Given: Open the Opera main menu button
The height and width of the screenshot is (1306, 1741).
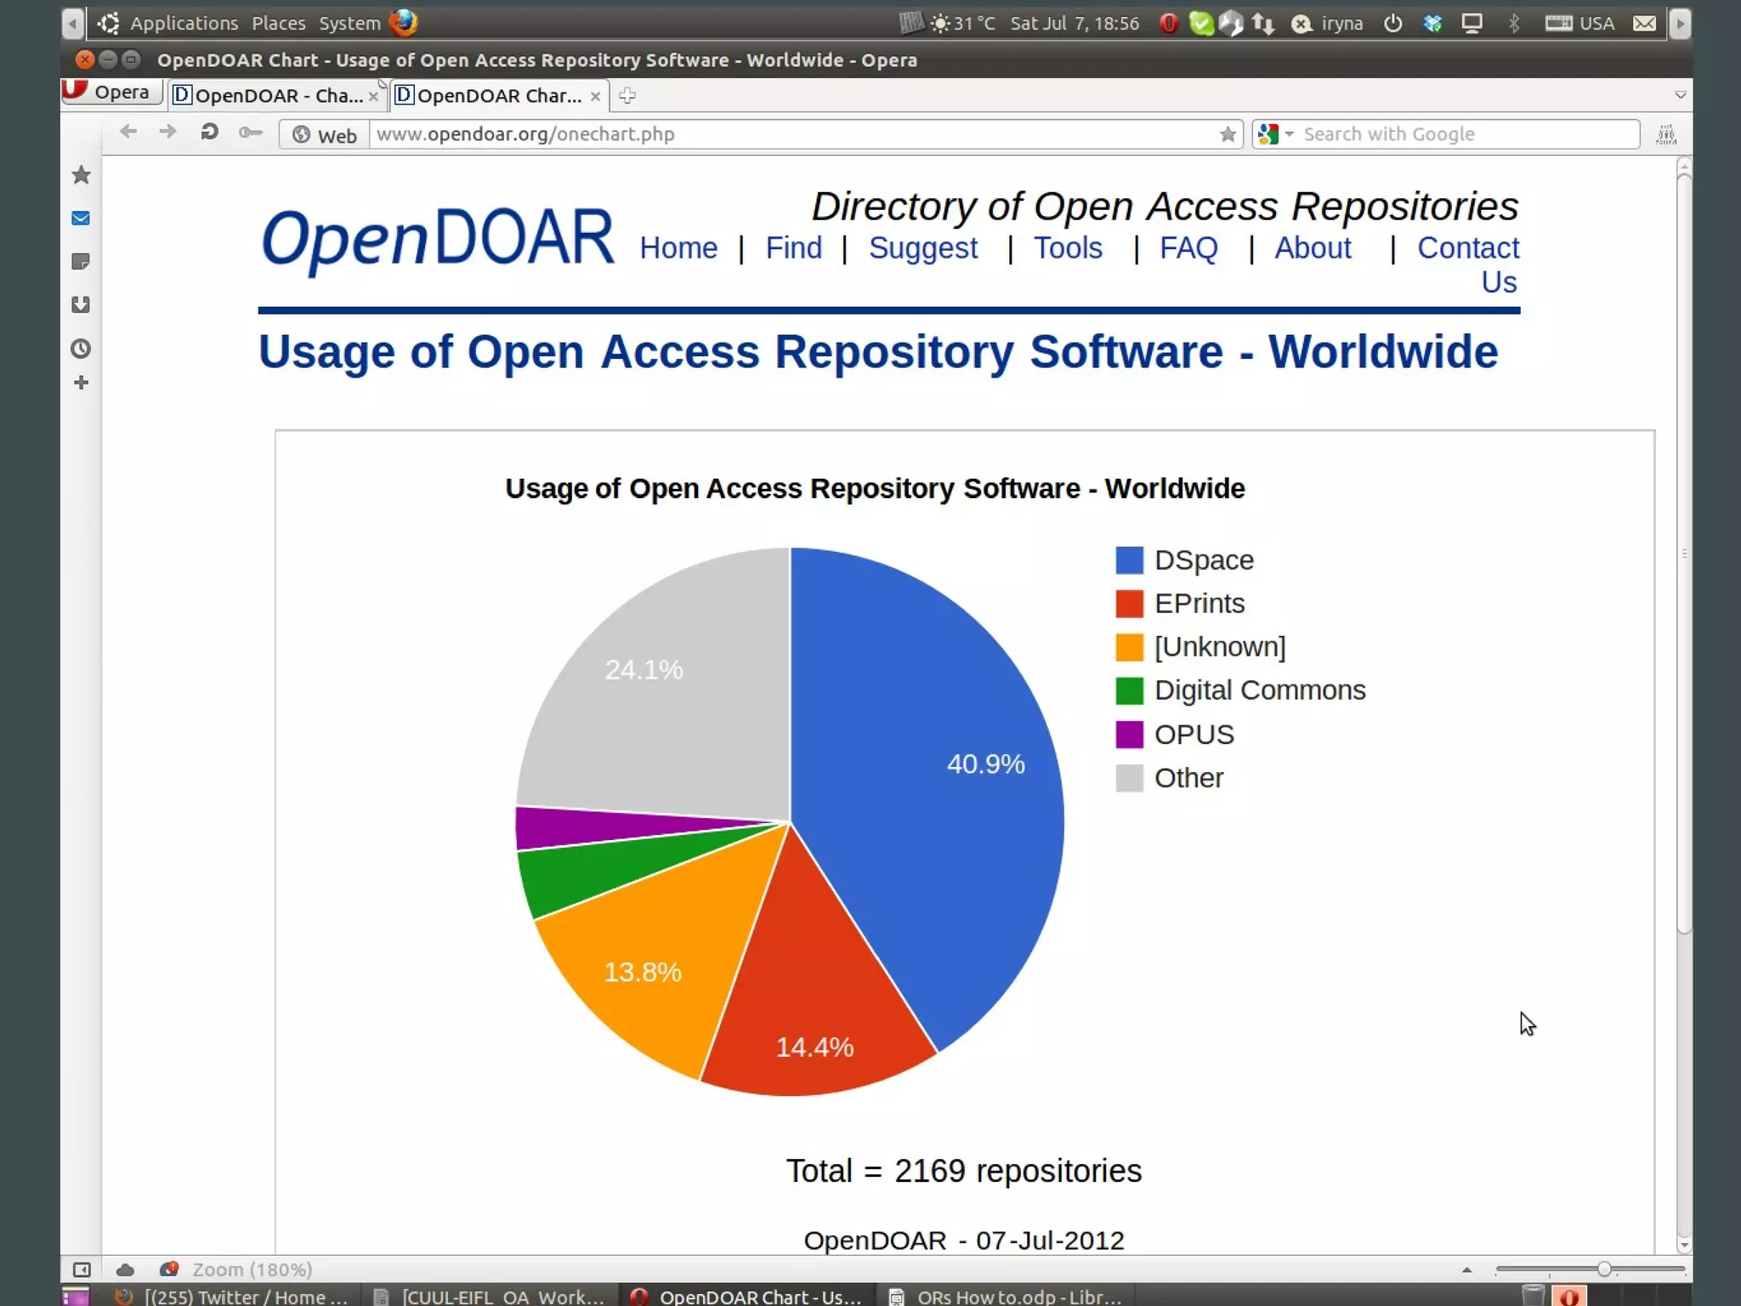Looking at the screenshot, I should (111, 92).
